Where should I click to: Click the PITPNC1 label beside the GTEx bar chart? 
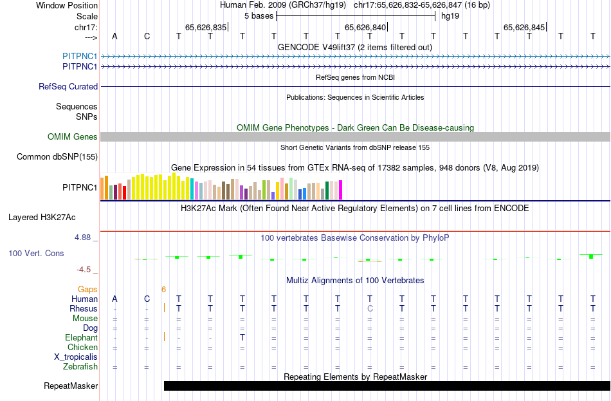pos(80,188)
